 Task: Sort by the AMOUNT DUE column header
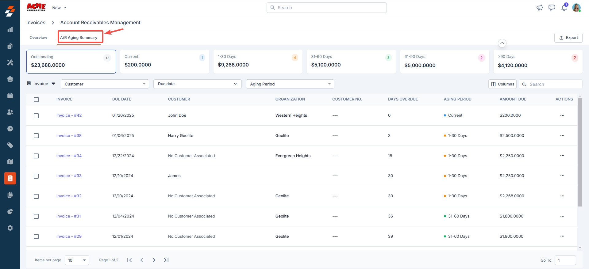(x=513, y=99)
